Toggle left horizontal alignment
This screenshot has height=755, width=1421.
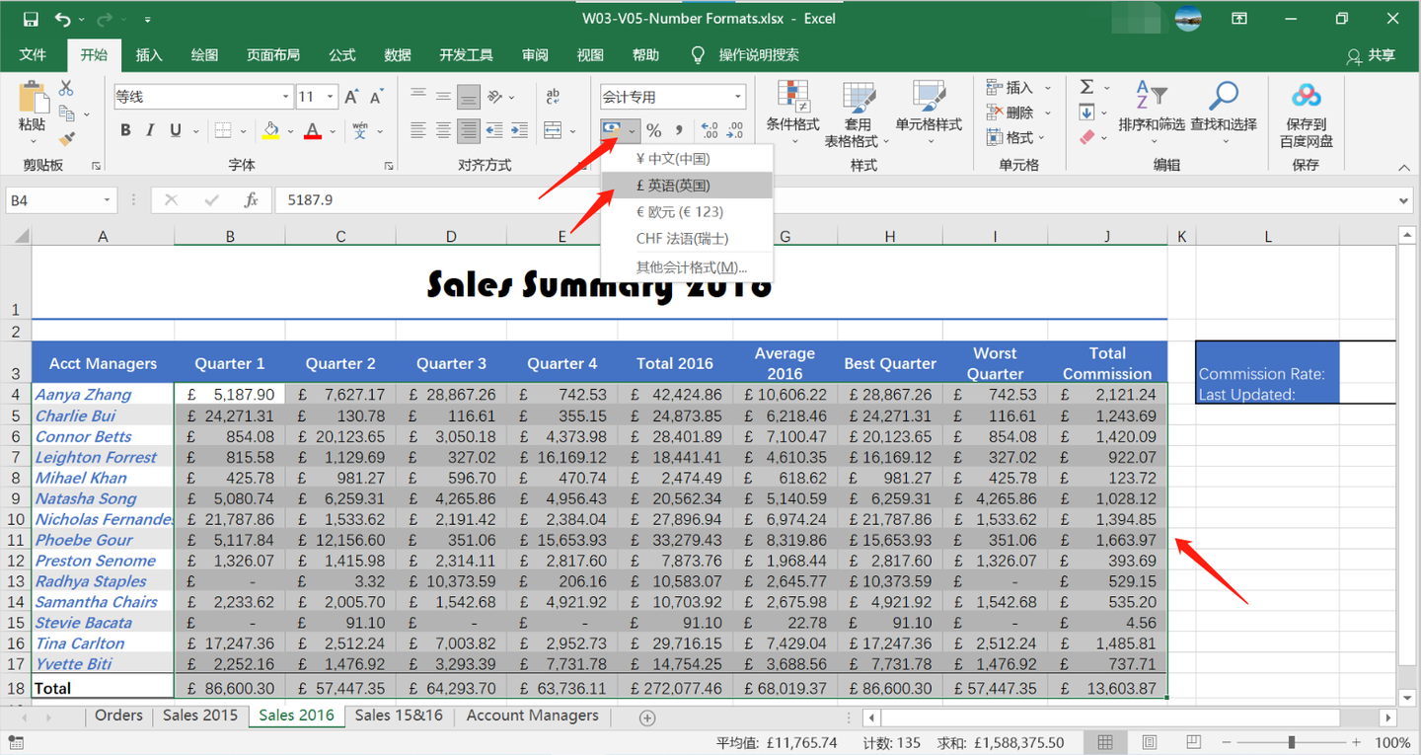418,130
